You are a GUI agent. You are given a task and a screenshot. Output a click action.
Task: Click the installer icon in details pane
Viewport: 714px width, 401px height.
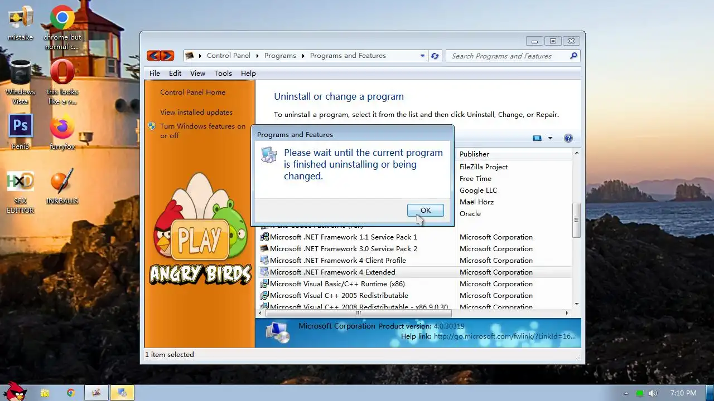point(277,332)
